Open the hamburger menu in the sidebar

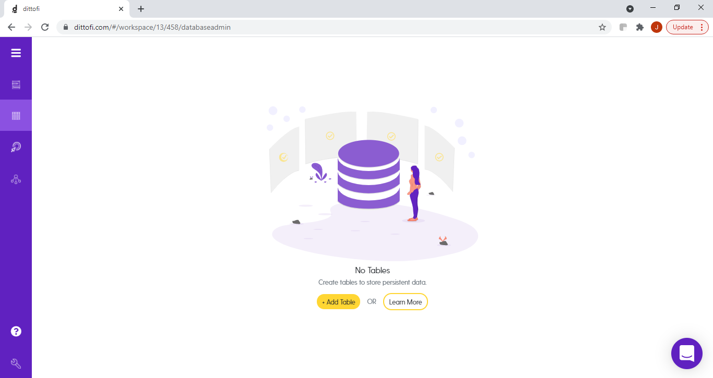pyautogui.click(x=16, y=53)
